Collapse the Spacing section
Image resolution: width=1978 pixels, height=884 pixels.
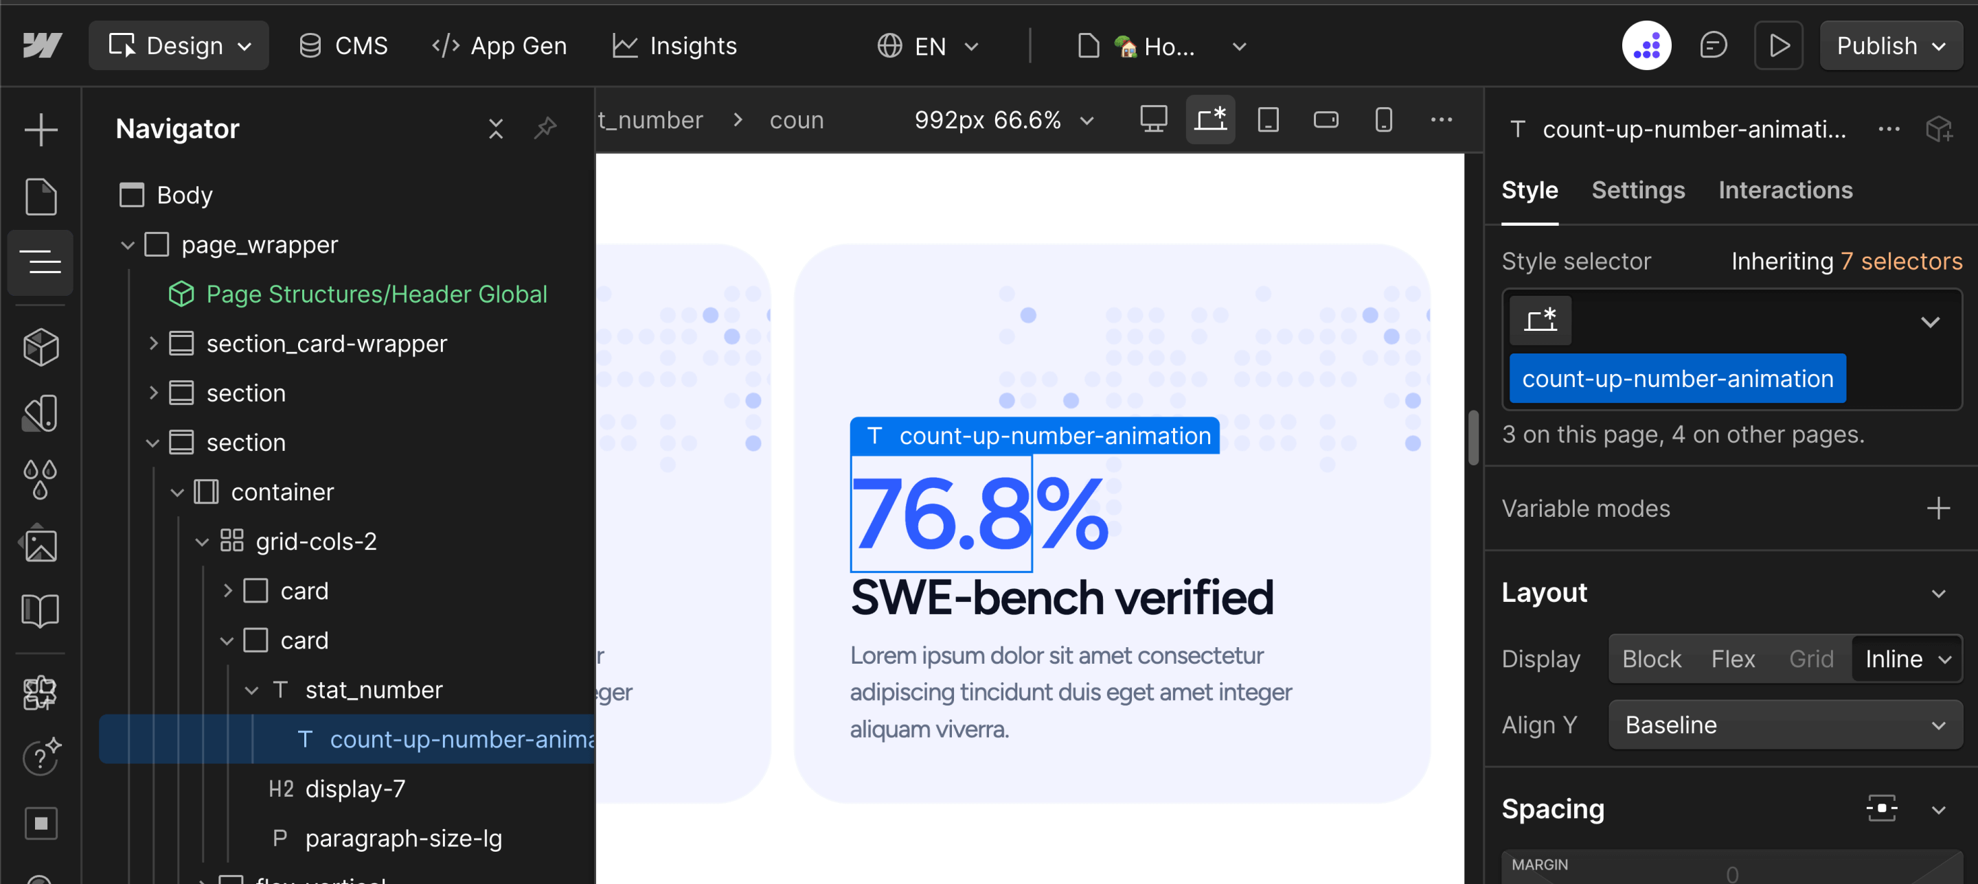1938,810
